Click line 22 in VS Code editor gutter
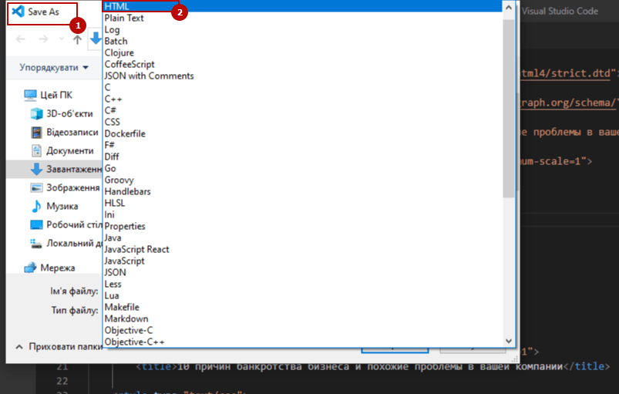The height and width of the screenshot is (394, 619). pyautogui.click(x=62, y=381)
